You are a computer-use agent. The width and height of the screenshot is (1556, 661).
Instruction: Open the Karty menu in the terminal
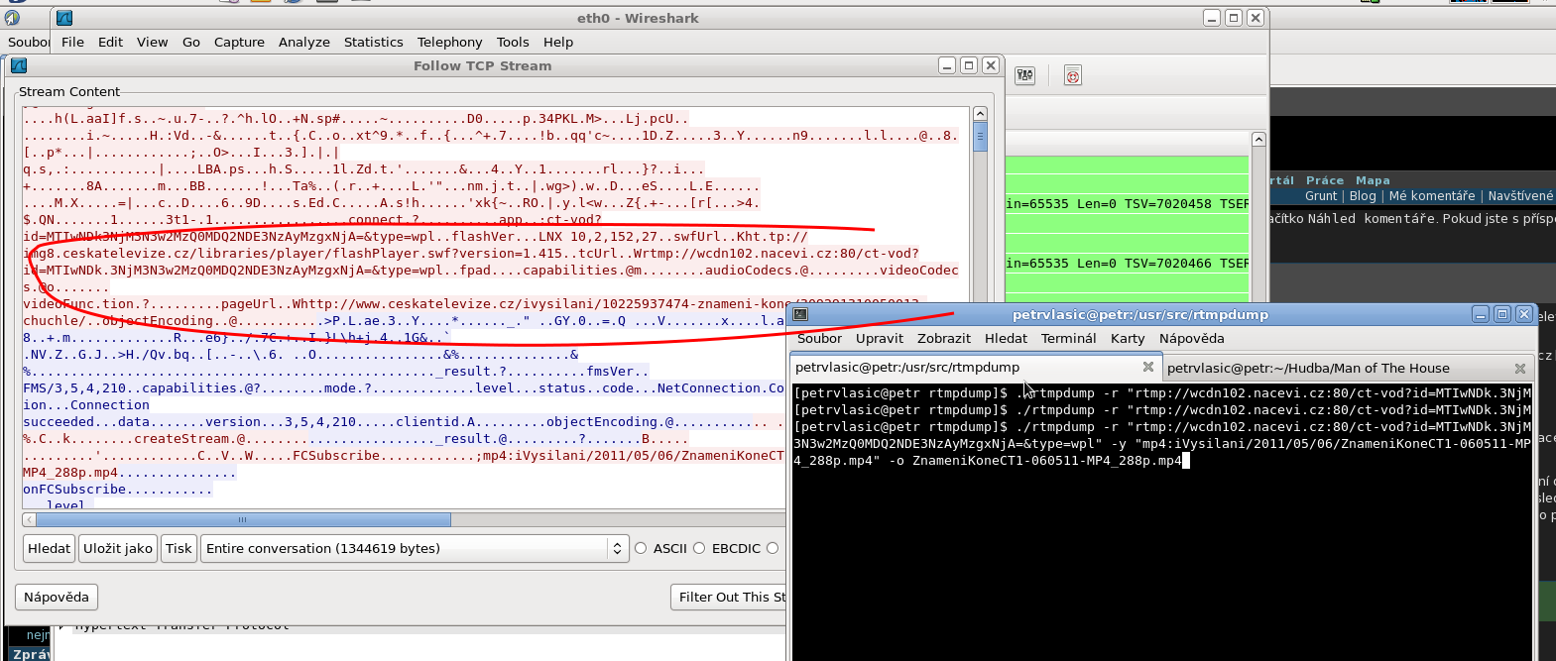point(1128,338)
